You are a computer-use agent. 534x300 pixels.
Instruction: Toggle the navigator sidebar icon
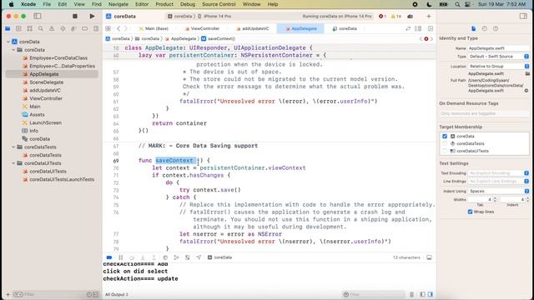(x=38, y=16)
